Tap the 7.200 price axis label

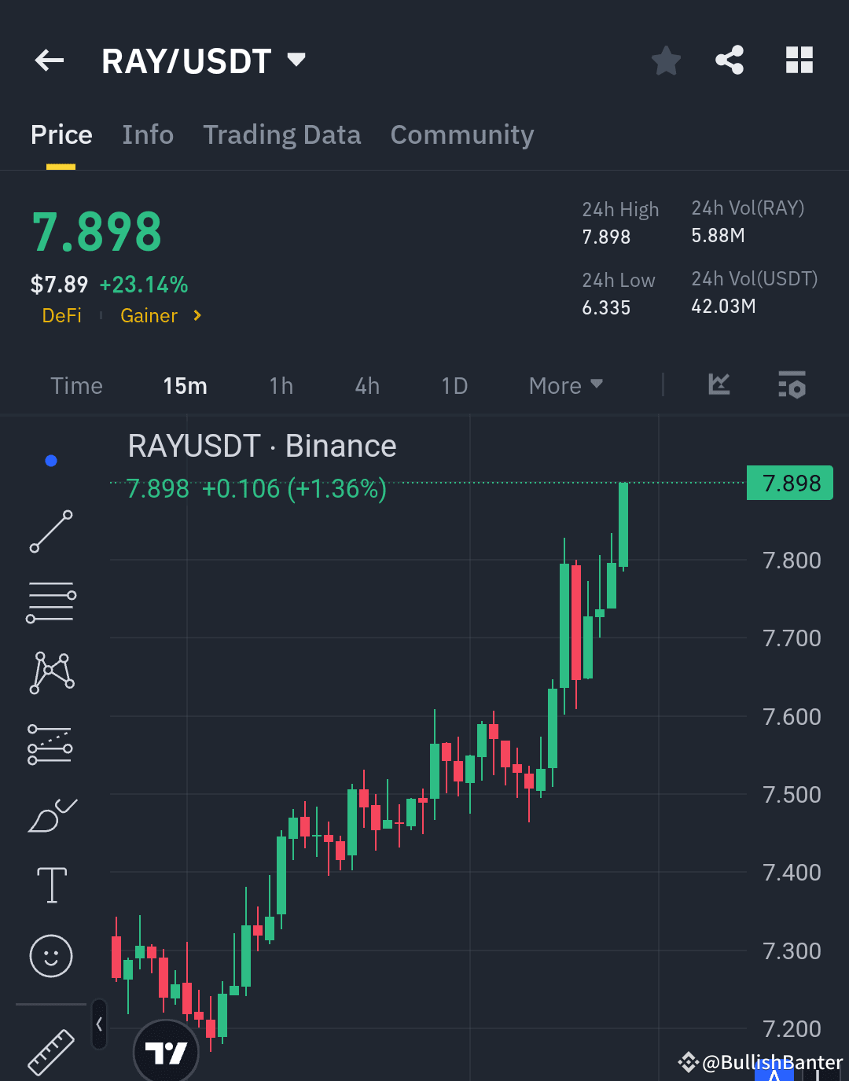click(x=792, y=1029)
